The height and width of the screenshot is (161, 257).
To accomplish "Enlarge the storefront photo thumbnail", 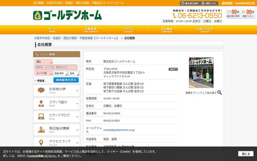I will tap(201, 72).
